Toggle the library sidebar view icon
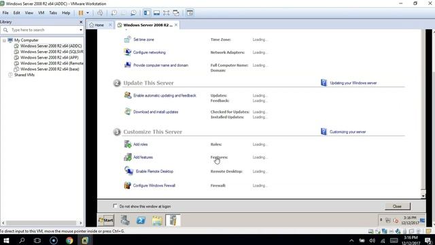Screen dimensions: 435x245 pyautogui.click(x=147, y=13)
